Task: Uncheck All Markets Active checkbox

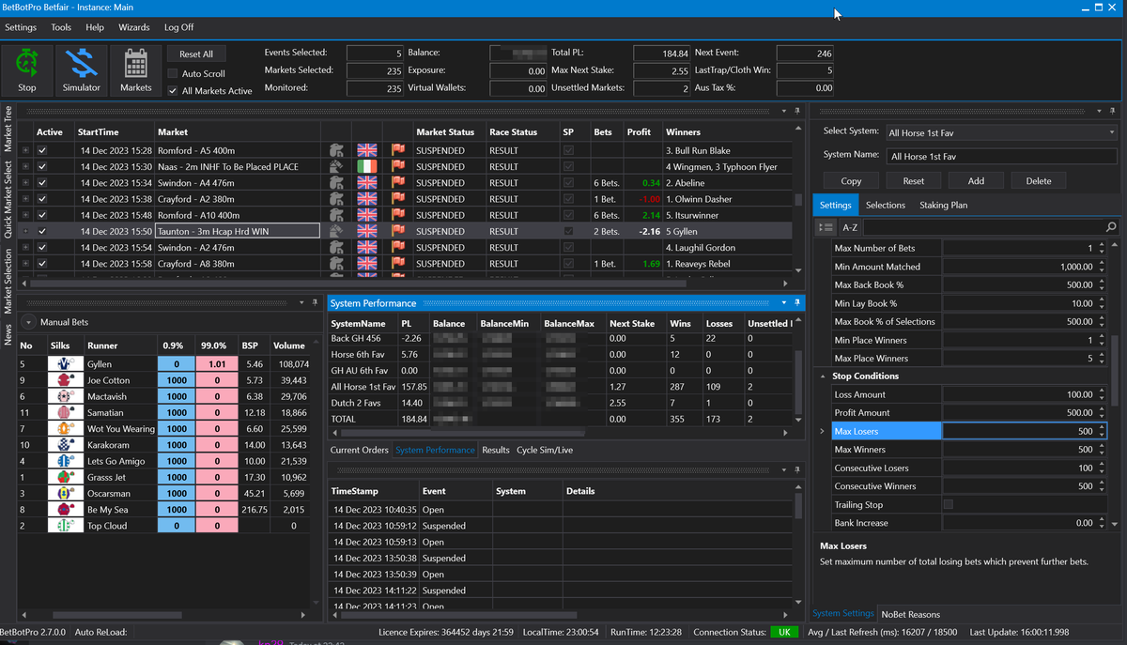Action: coord(173,91)
